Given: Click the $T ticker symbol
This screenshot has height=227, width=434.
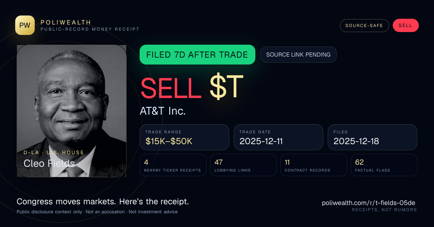Looking at the screenshot, I should [x=226, y=87].
